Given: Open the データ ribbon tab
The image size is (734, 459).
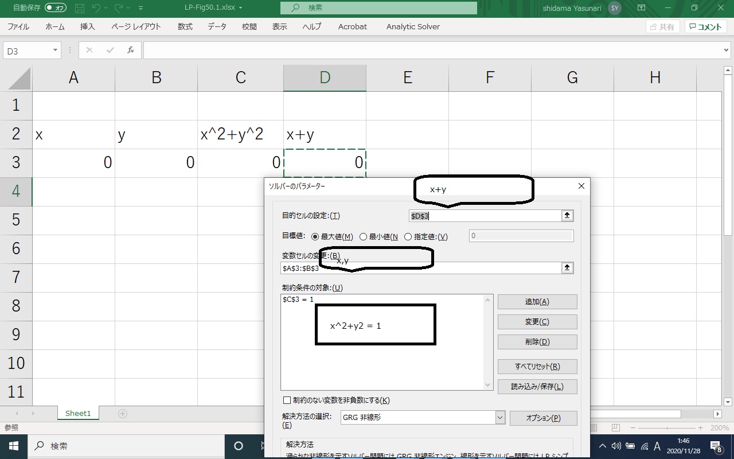Looking at the screenshot, I should [x=217, y=26].
